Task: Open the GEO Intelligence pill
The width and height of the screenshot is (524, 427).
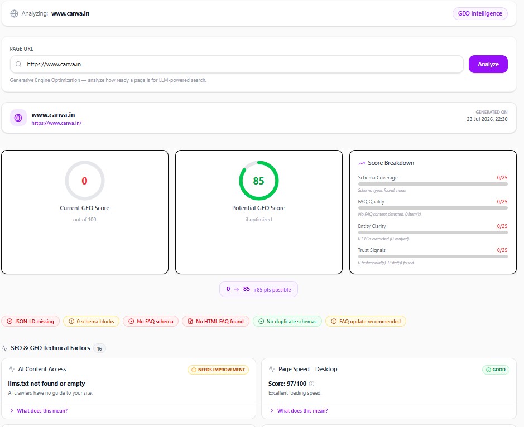Action: [x=480, y=14]
